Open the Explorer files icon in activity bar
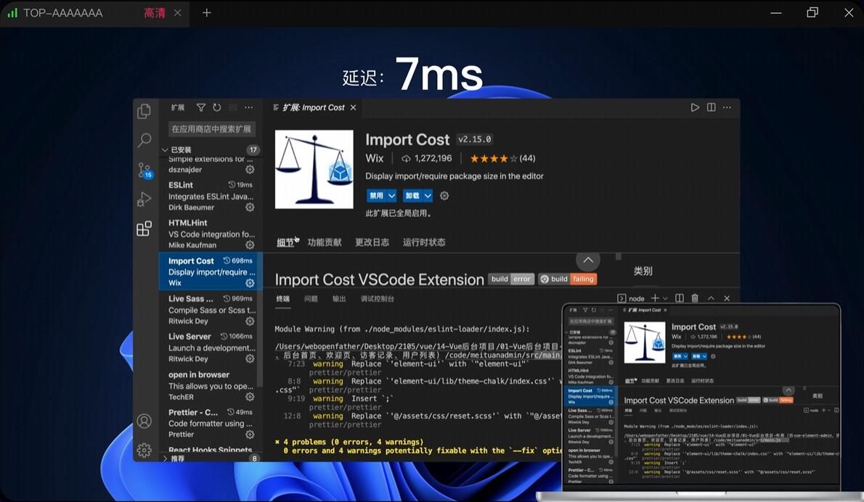Image resolution: width=864 pixels, height=502 pixels. tap(144, 111)
